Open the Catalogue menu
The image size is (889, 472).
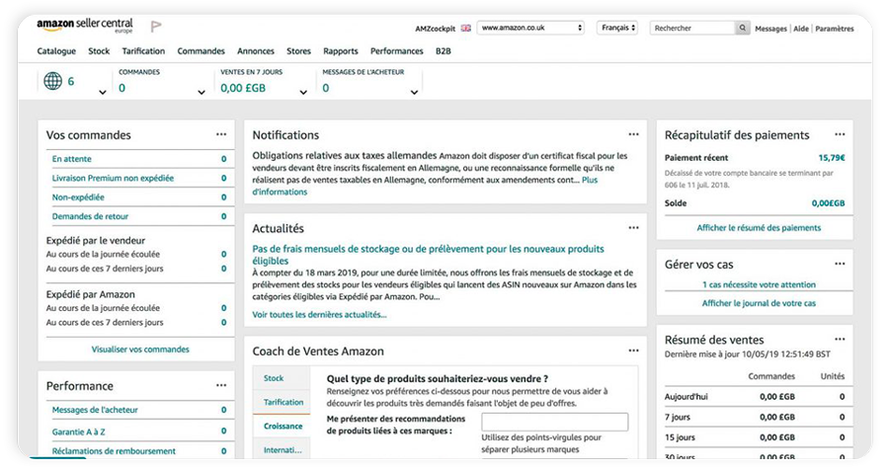(x=56, y=51)
